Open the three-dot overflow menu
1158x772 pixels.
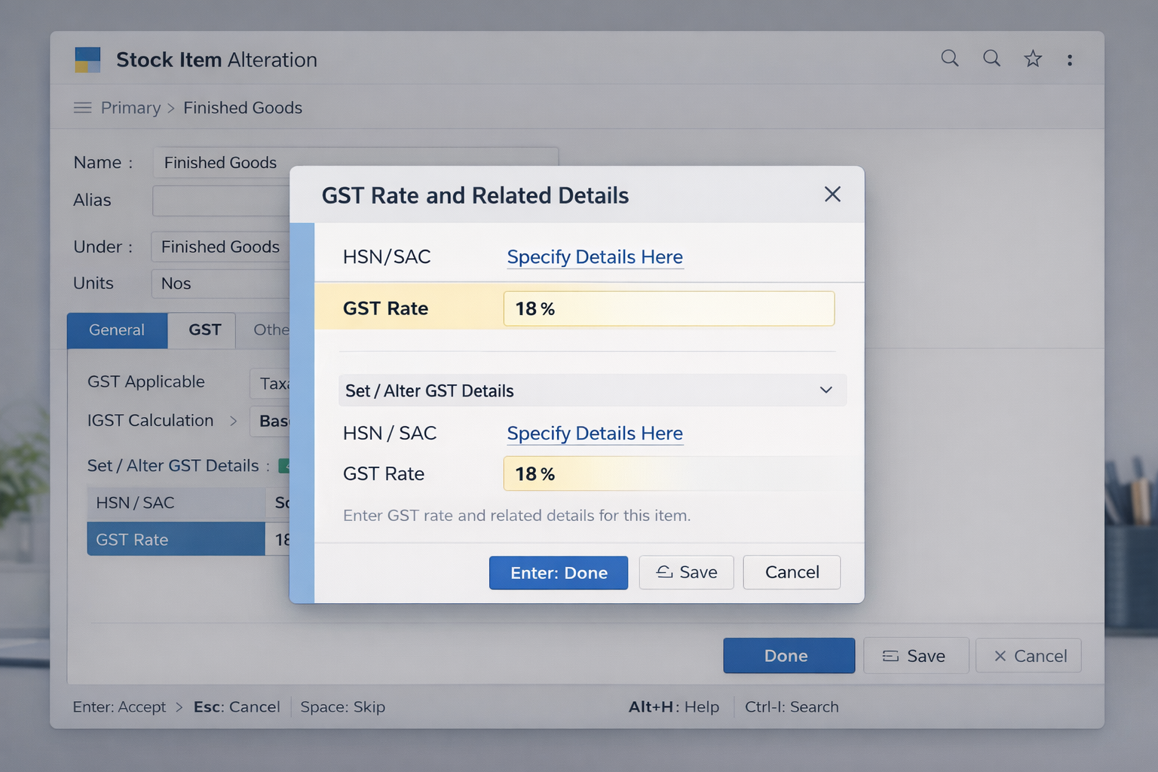coord(1070,58)
